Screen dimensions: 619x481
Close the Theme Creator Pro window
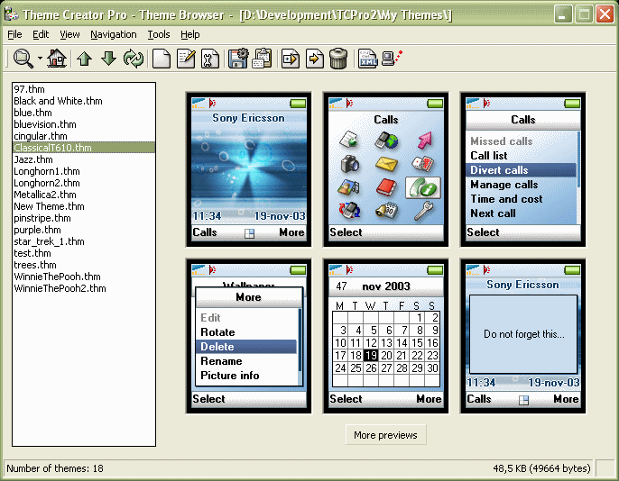(x=605, y=14)
